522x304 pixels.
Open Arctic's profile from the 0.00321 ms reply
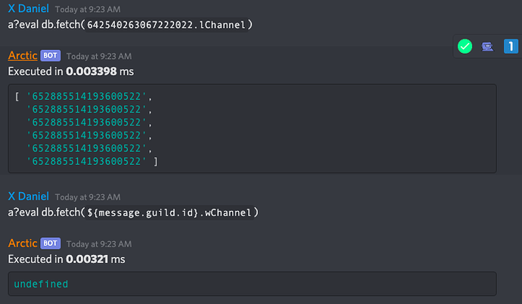tap(23, 244)
